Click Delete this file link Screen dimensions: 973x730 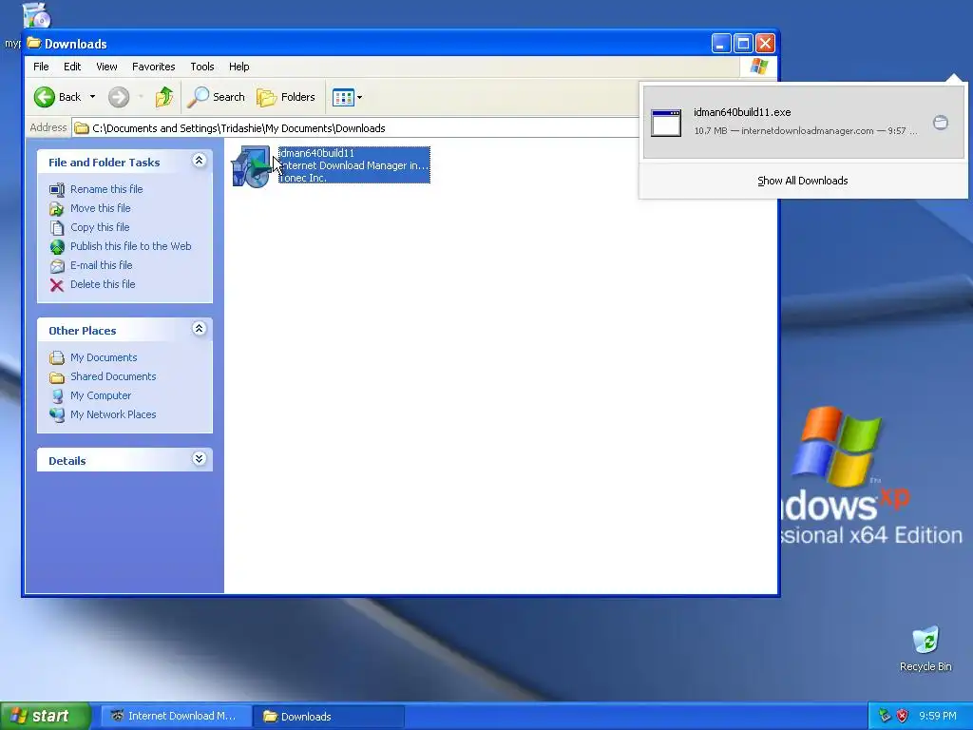point(103,284)
